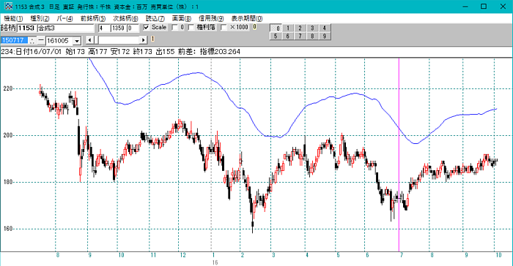The width and height of the screenshot is (513, 266).
Task: Open the 機能(1) menu
Action: pyautogui.click(x=13, y=18)
